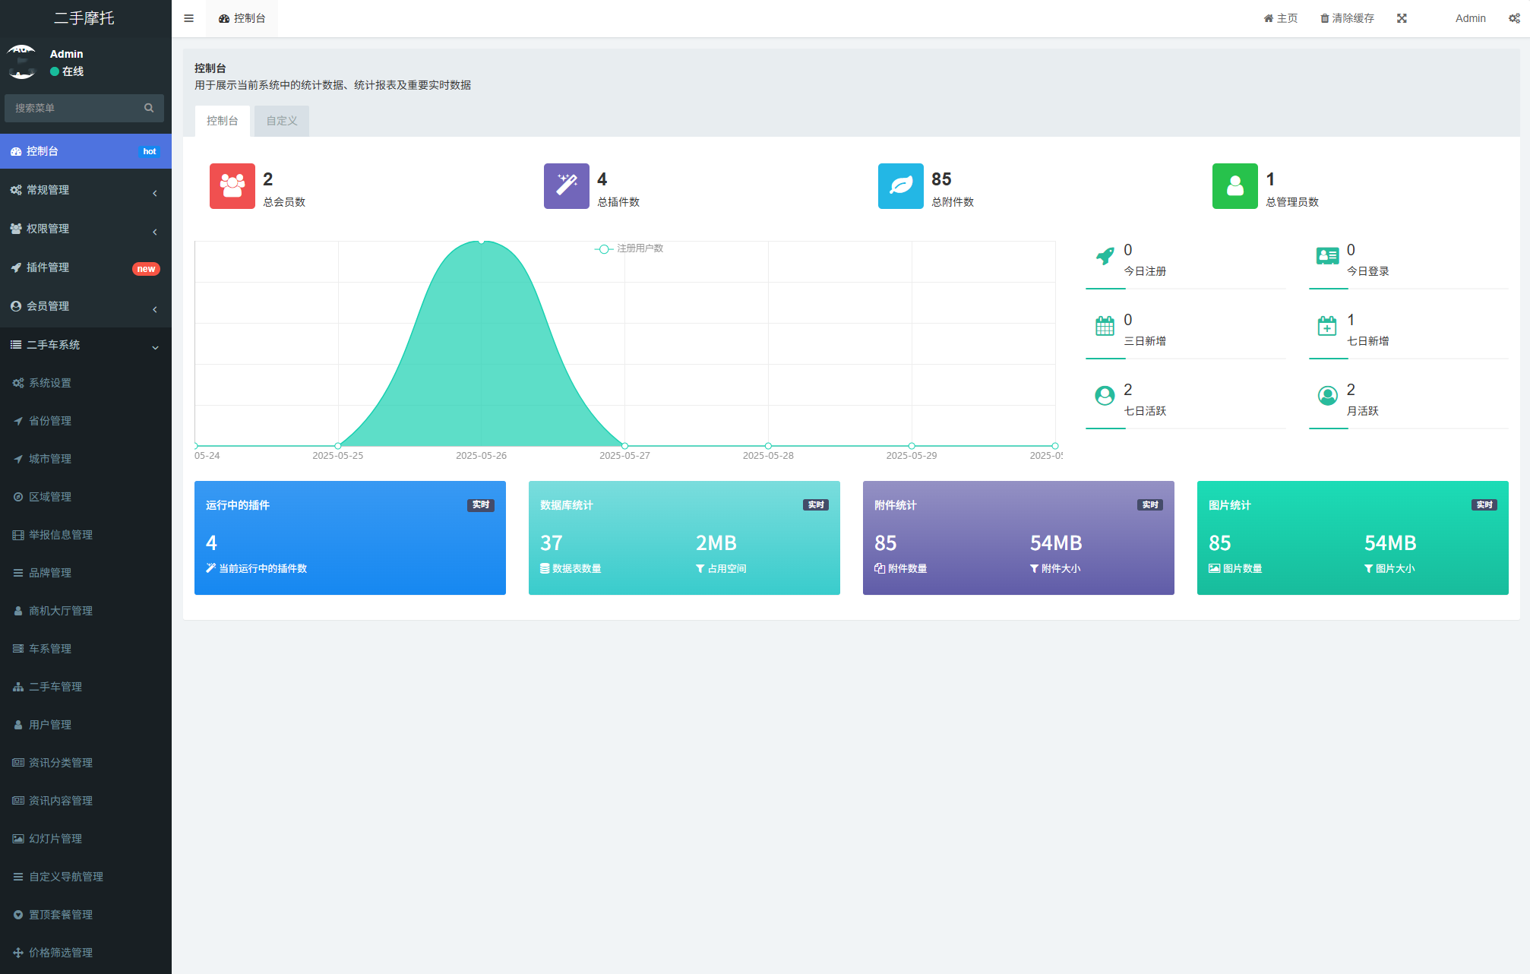
Task: Switch to the 自定义 tab
Action: click(x=281, y=121)
